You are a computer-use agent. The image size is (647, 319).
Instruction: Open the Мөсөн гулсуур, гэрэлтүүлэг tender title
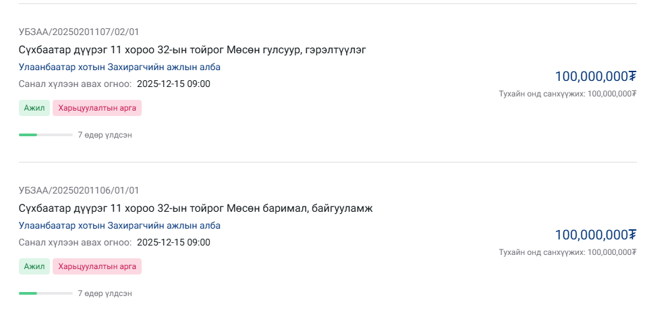[x=192, y=50]
